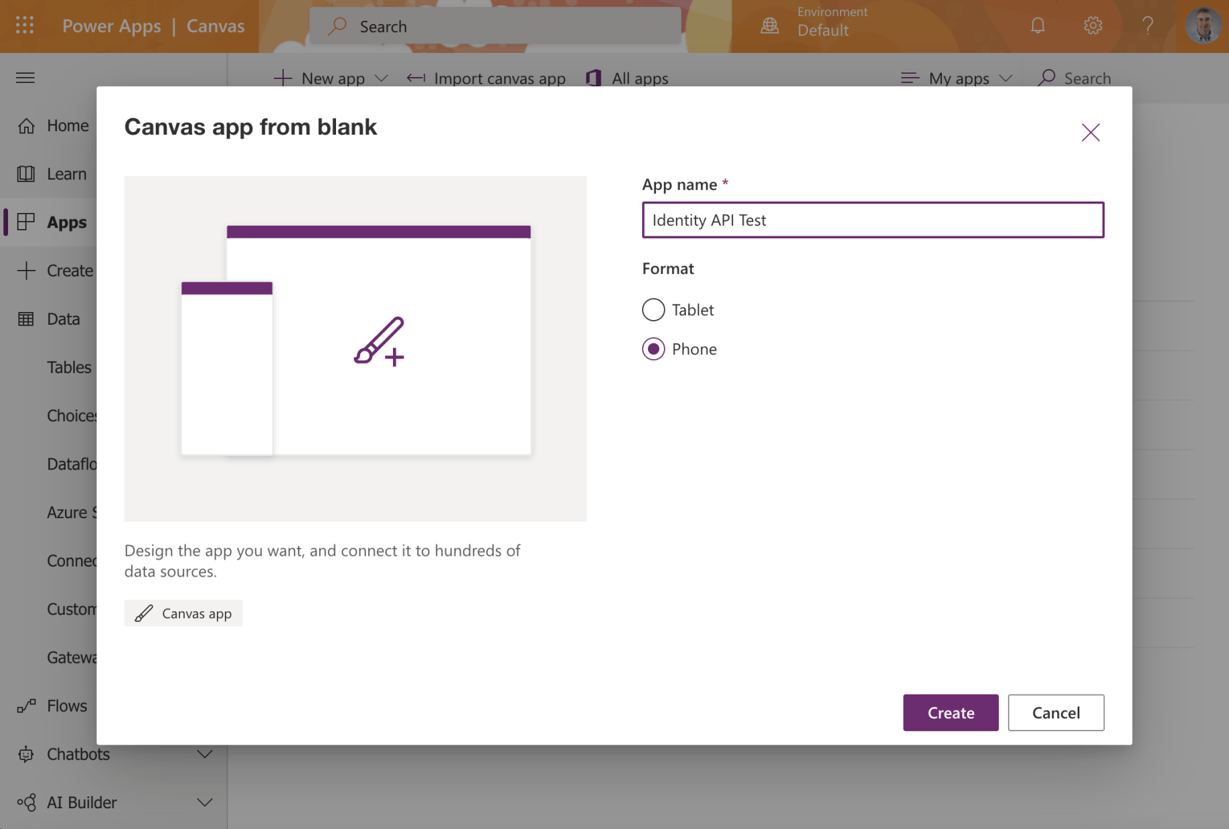The image size is (1229, 829).
Task: Toggle the hamburger navigation menu
Action: click(x=25, y=78)
